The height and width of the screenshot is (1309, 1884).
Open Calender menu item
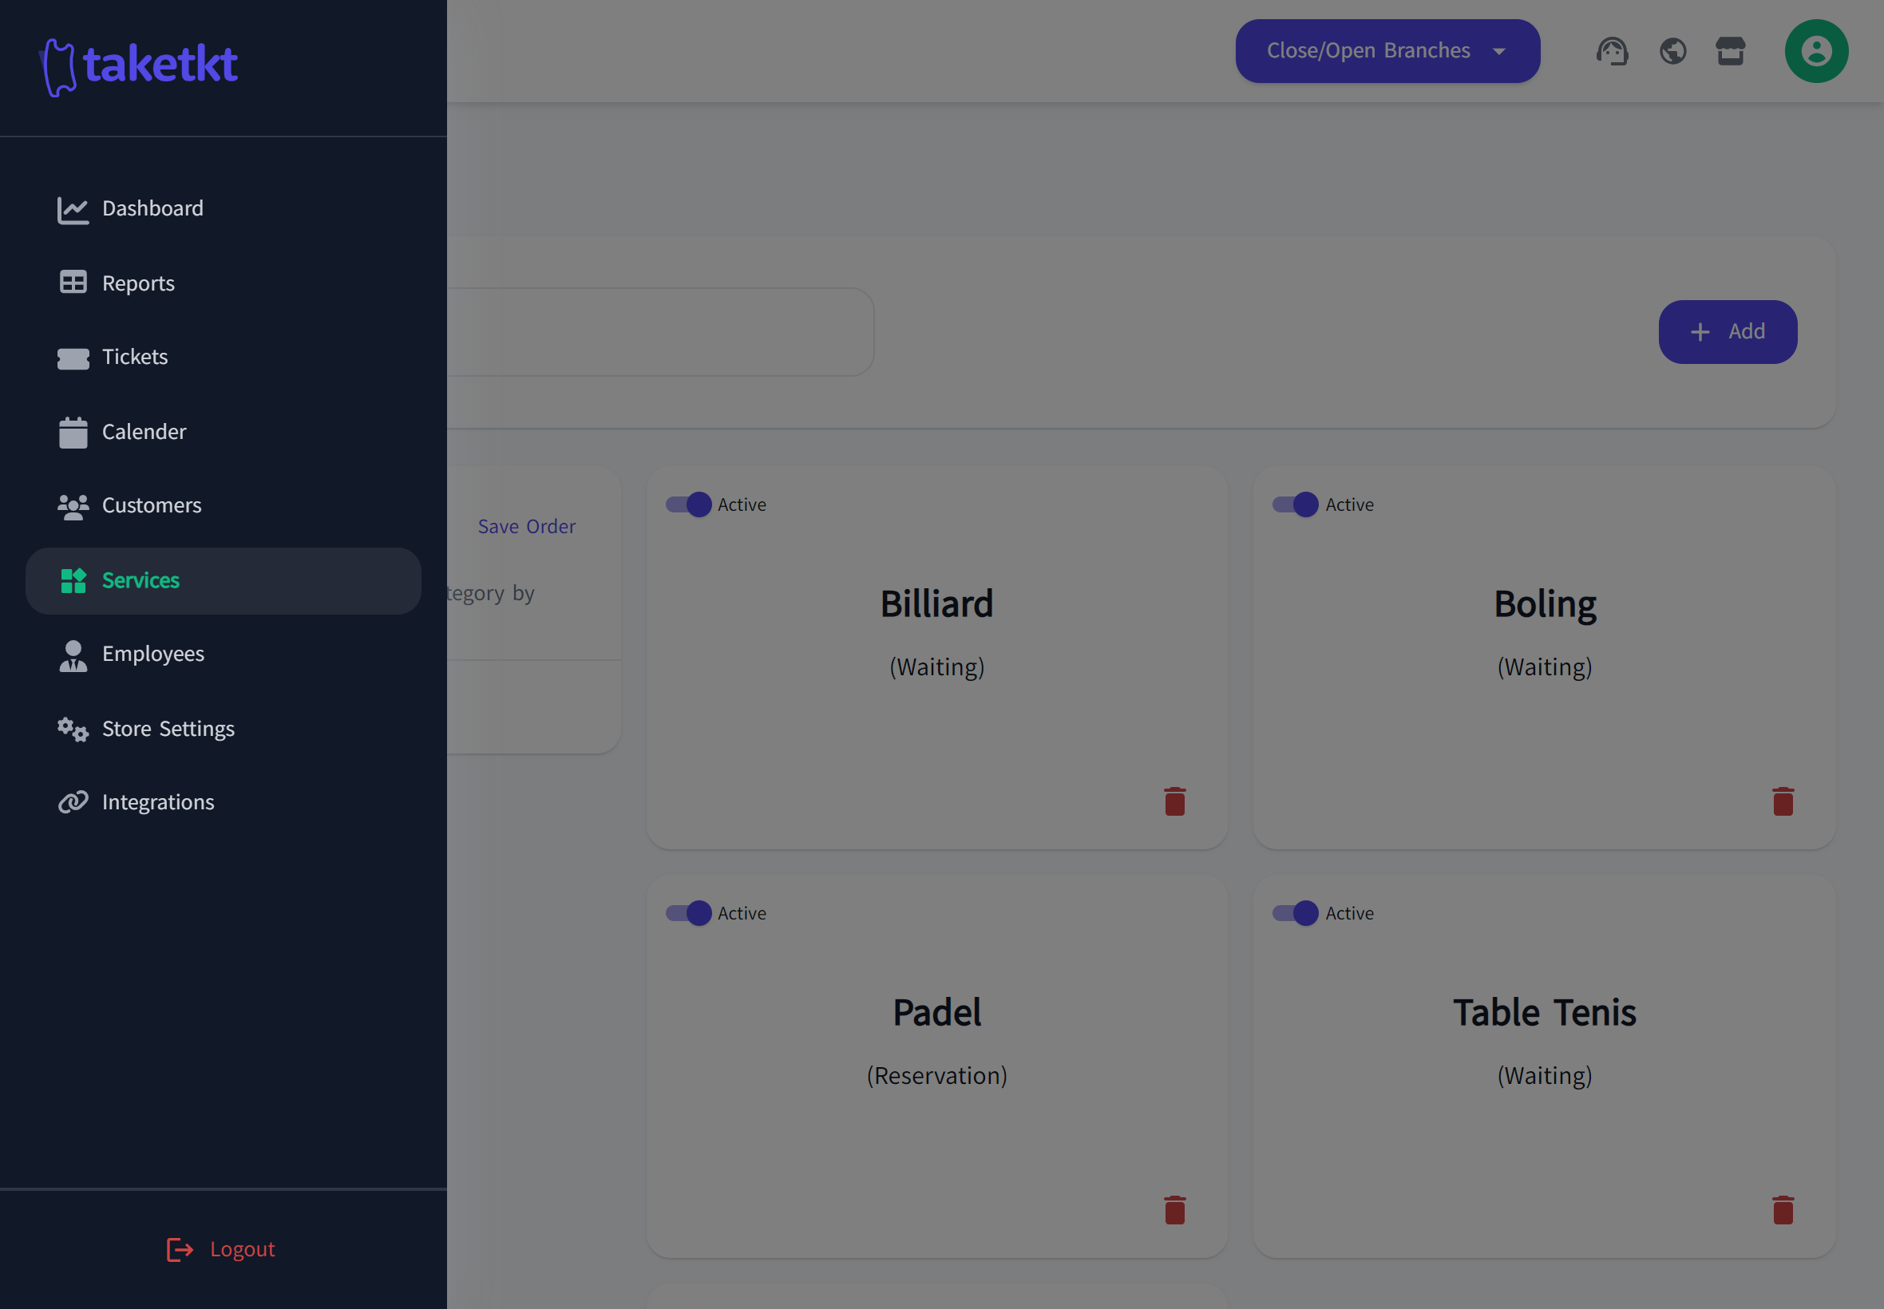point(223,433)
